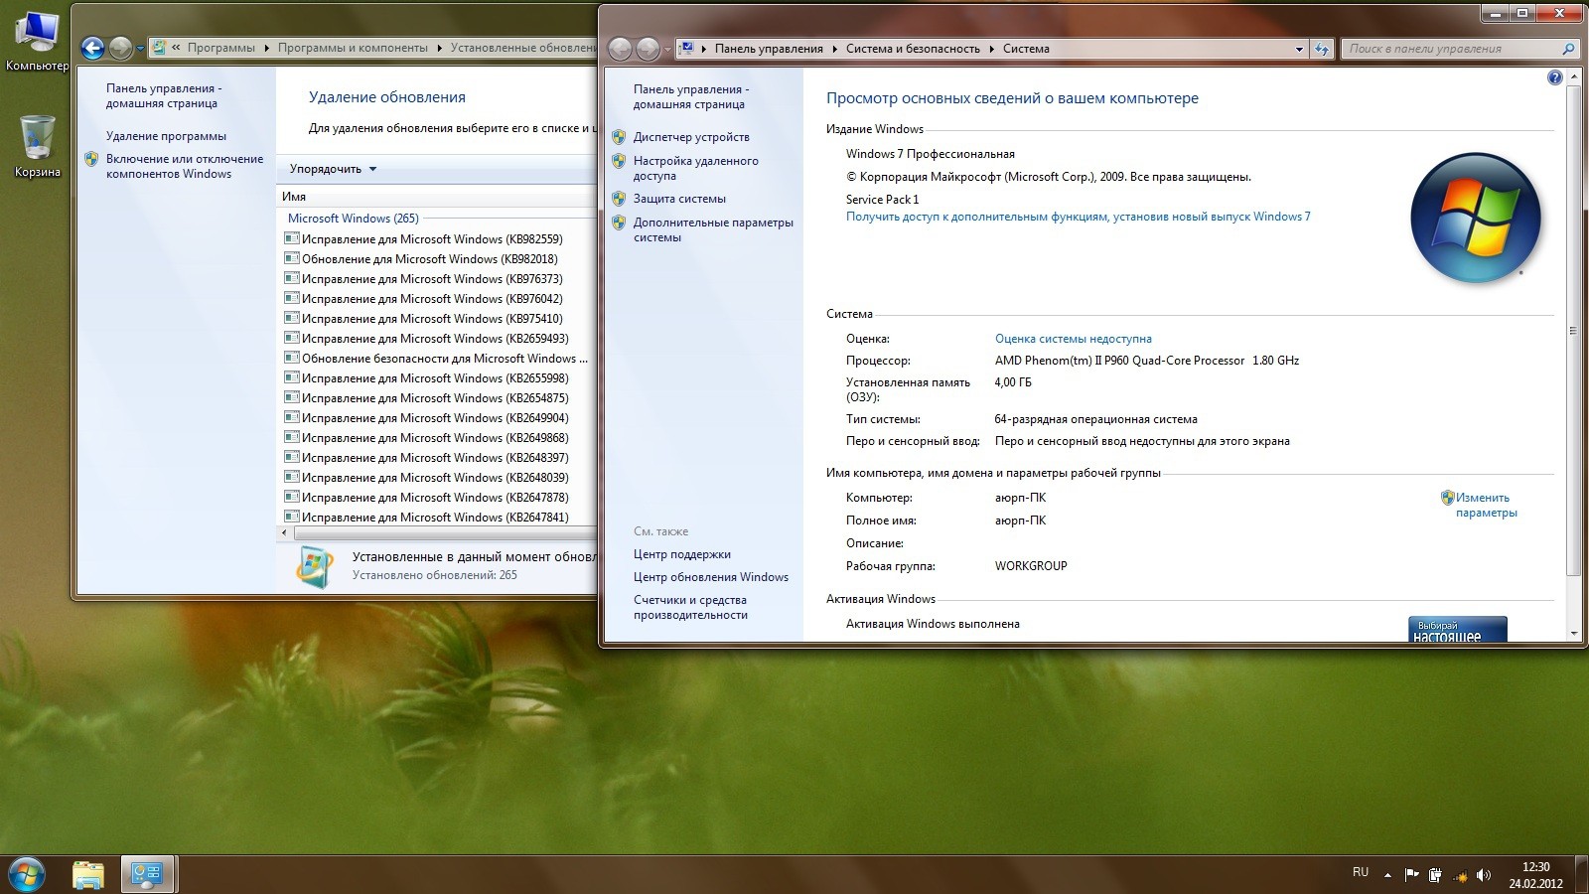Screen dimensions: 1589x894
Task: Sort by the Имя column header
Action: tap(435, 197)
